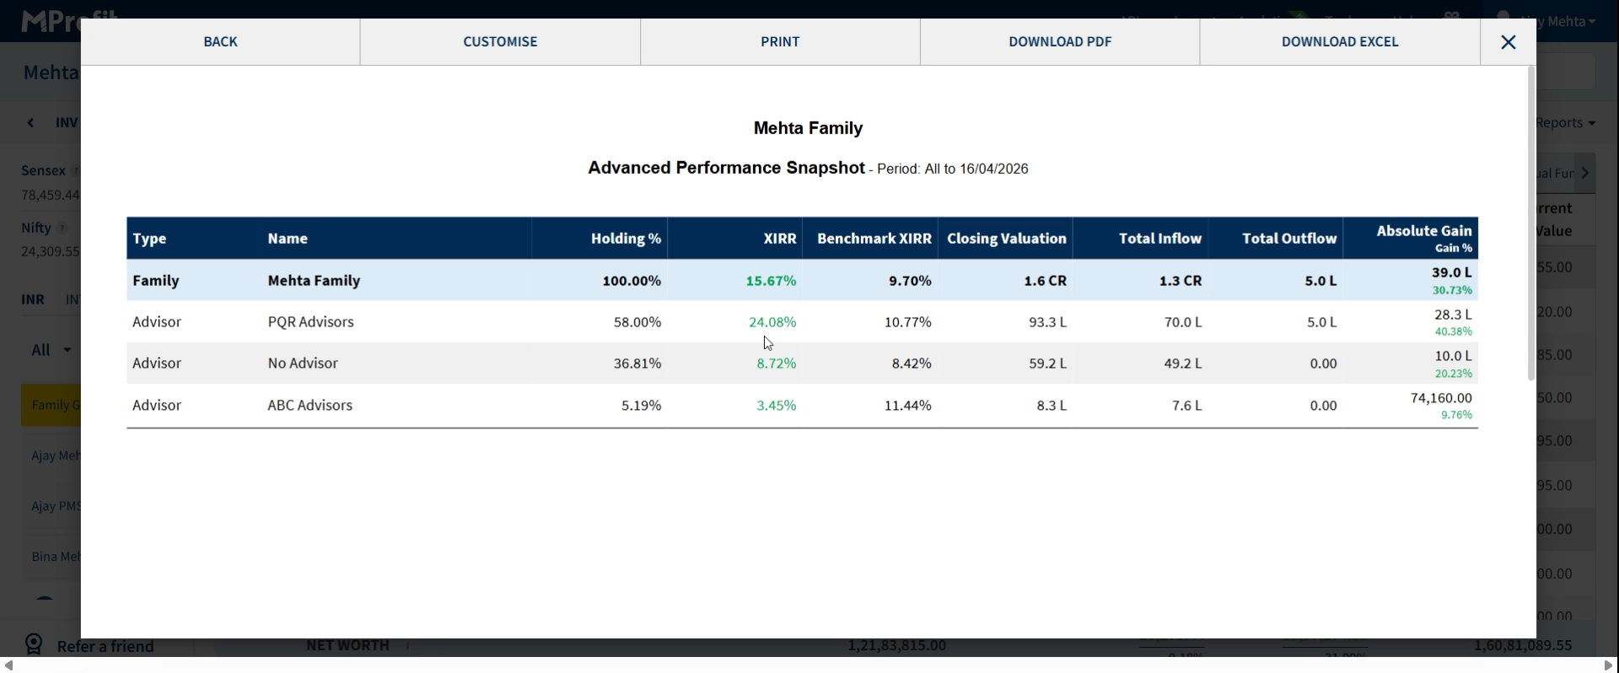
Task: Click DOWNLOAD EXCEL
Action: [1340, 42]
